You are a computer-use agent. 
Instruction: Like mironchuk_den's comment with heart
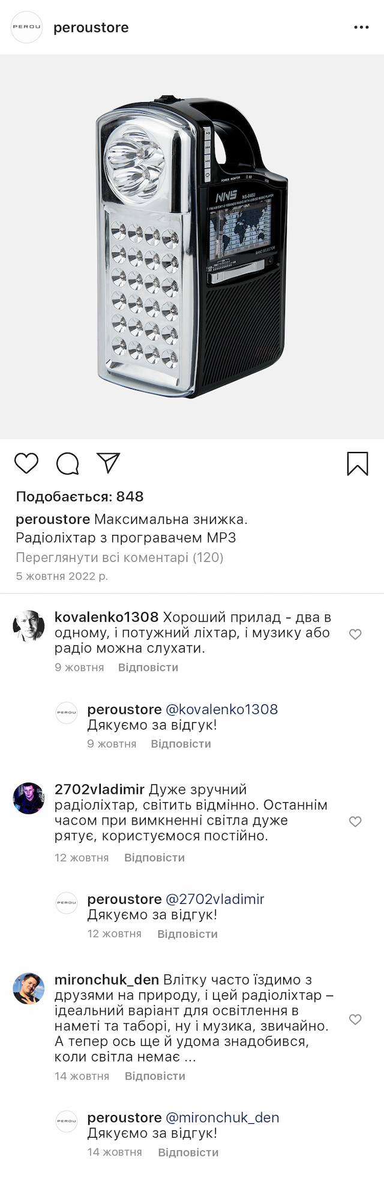[x=355, y=1019]
